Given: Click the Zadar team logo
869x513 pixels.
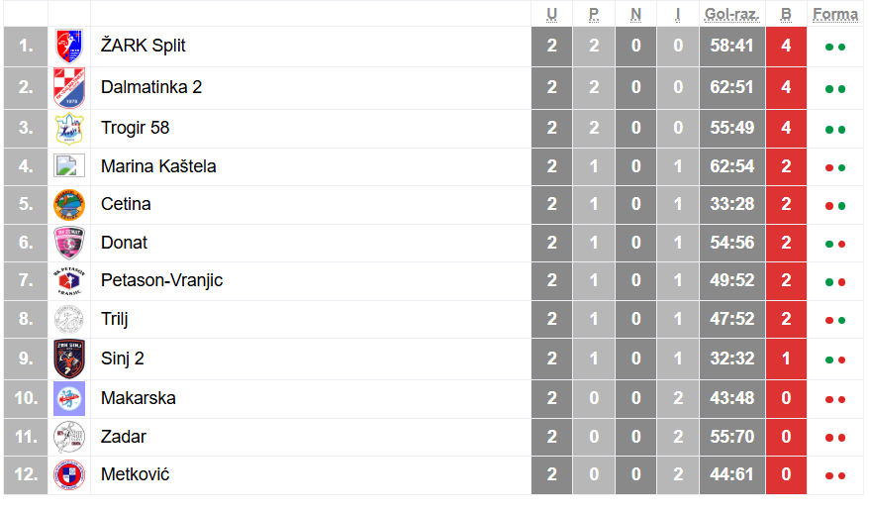Looking at the screenshot, I should 69,437.
